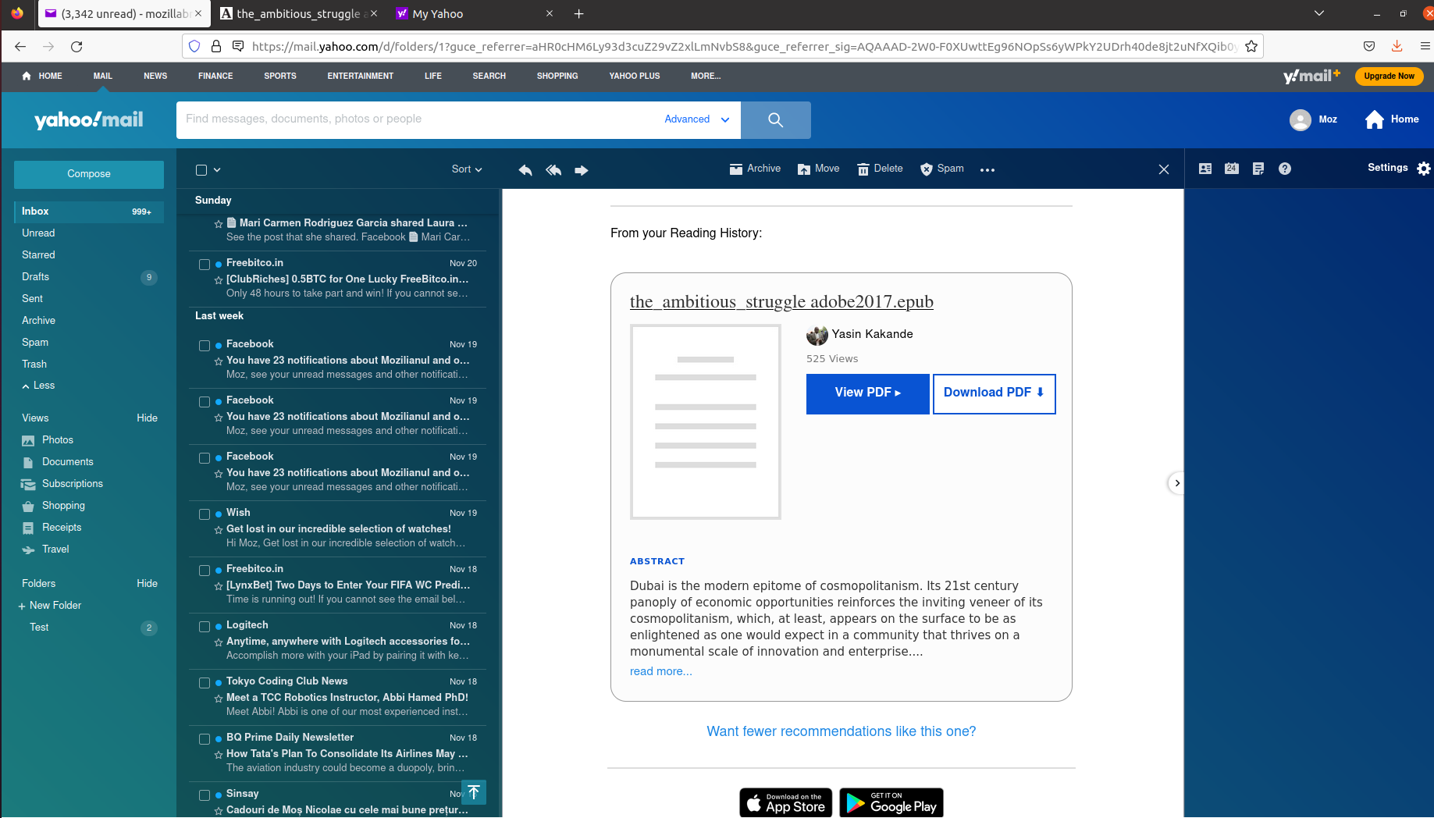Open the Notepad panel icon
The width and height of the screenshot is (1434, 818).
pyautogui.click(x=1258, y=168)
